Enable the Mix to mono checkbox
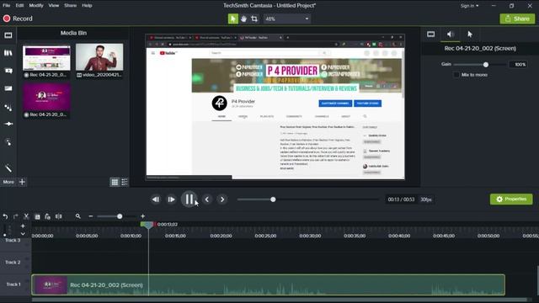This screenshot has height=303, width=539. coord(456,75)
